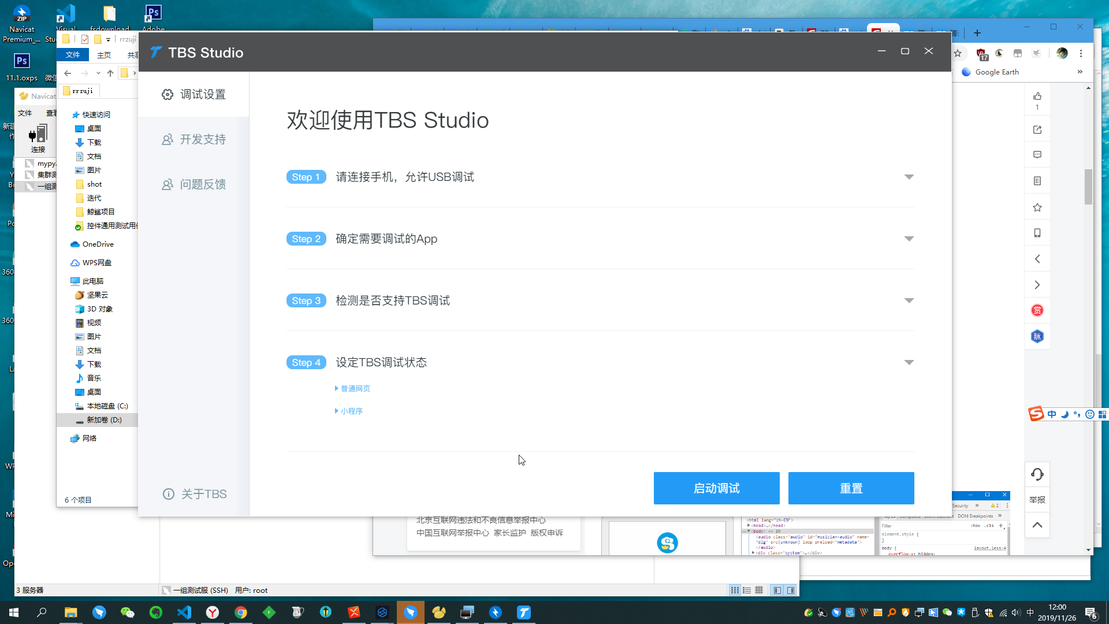Viewport: 1109px width, 624px height.
Task: Open 关于TBS in the sidebar
Action: 195,494
